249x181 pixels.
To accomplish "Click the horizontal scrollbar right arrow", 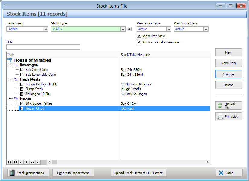I will tap(208, 162).
